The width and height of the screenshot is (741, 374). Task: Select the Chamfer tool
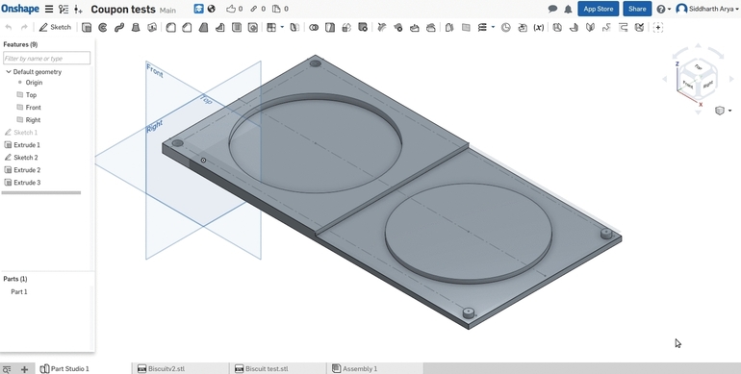coord(187,27)
